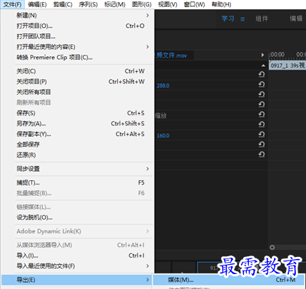The height and width of the screenshot is (289, 306).
Task: Open the 剪辑(C) menu
Action: click(x=63, y=4)
